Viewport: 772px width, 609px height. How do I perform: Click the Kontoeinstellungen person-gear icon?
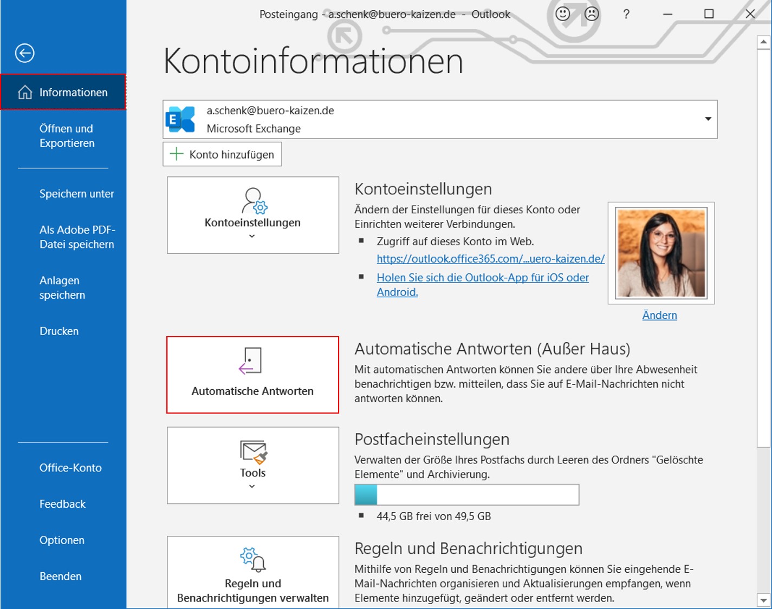[254, 201]
